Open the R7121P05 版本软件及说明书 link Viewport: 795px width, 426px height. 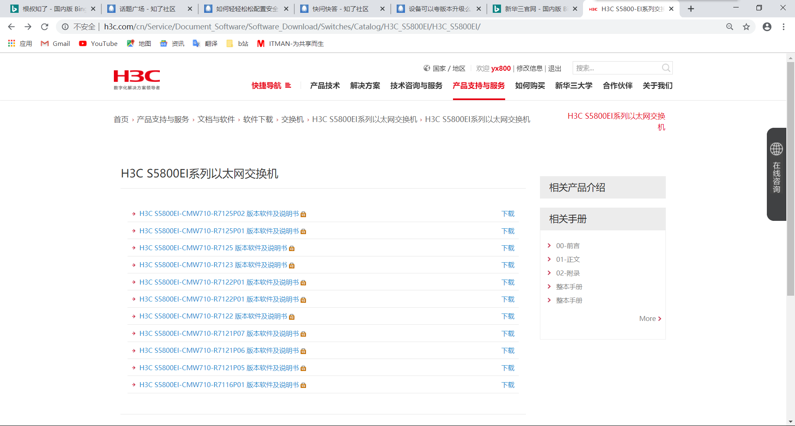coord(219,368)
